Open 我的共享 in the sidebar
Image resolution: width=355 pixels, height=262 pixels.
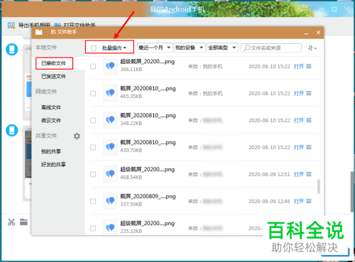coord(51,151)
